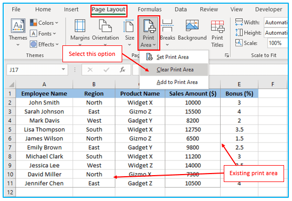Switch to the Home tab
This screenshot has width=292, height=201.
tap(43, 9)
